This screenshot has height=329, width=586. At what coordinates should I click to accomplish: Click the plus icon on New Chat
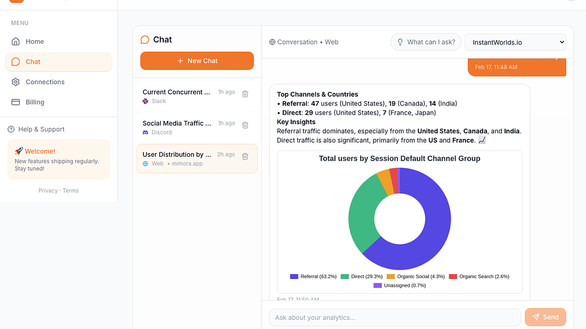click(x=180, y=61)
